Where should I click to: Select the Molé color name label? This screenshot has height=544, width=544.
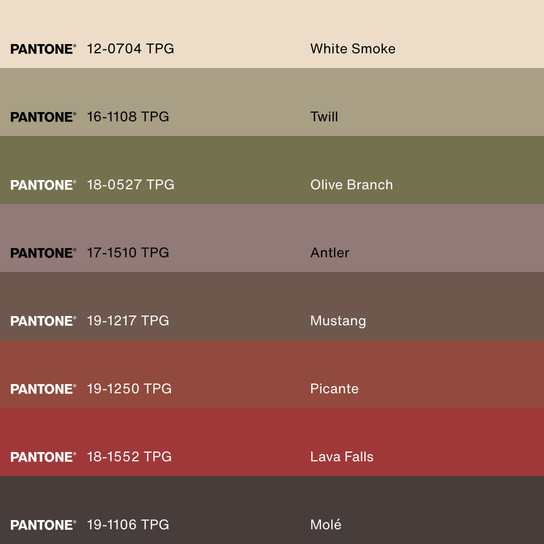pos(326,525)
